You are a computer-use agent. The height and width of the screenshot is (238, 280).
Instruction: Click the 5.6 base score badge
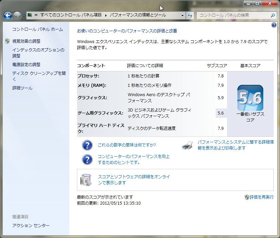pos(250,98)
